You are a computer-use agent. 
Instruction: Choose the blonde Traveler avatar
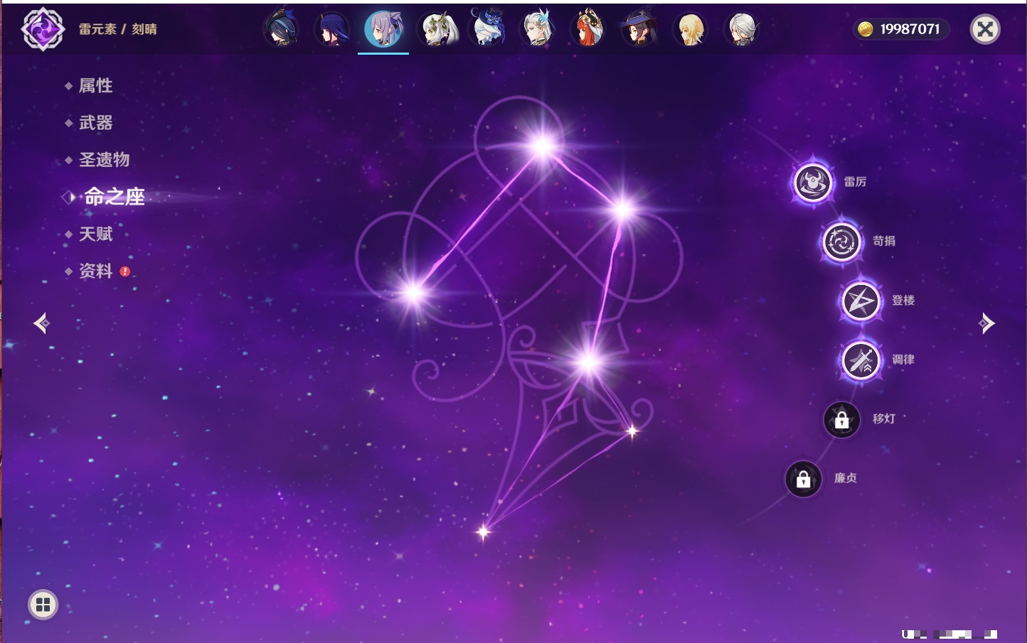(691, 29)
